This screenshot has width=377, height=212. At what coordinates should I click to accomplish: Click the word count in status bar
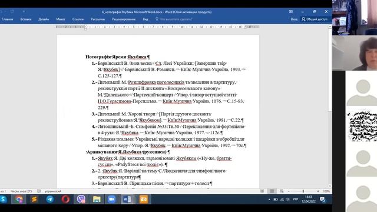tap(21, 191)
